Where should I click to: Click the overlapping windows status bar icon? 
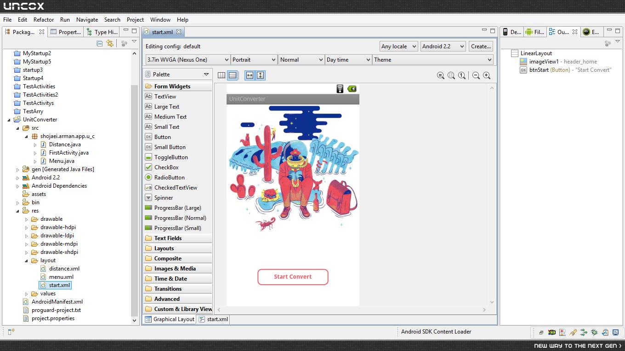tap(541, 332)
